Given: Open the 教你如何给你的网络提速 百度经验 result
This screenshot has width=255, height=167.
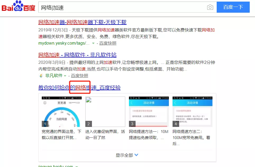Looking at the screenshot, I should pyautogui.click(x=79, y=87).
